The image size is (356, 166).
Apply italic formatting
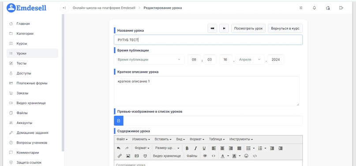[195, 148]
